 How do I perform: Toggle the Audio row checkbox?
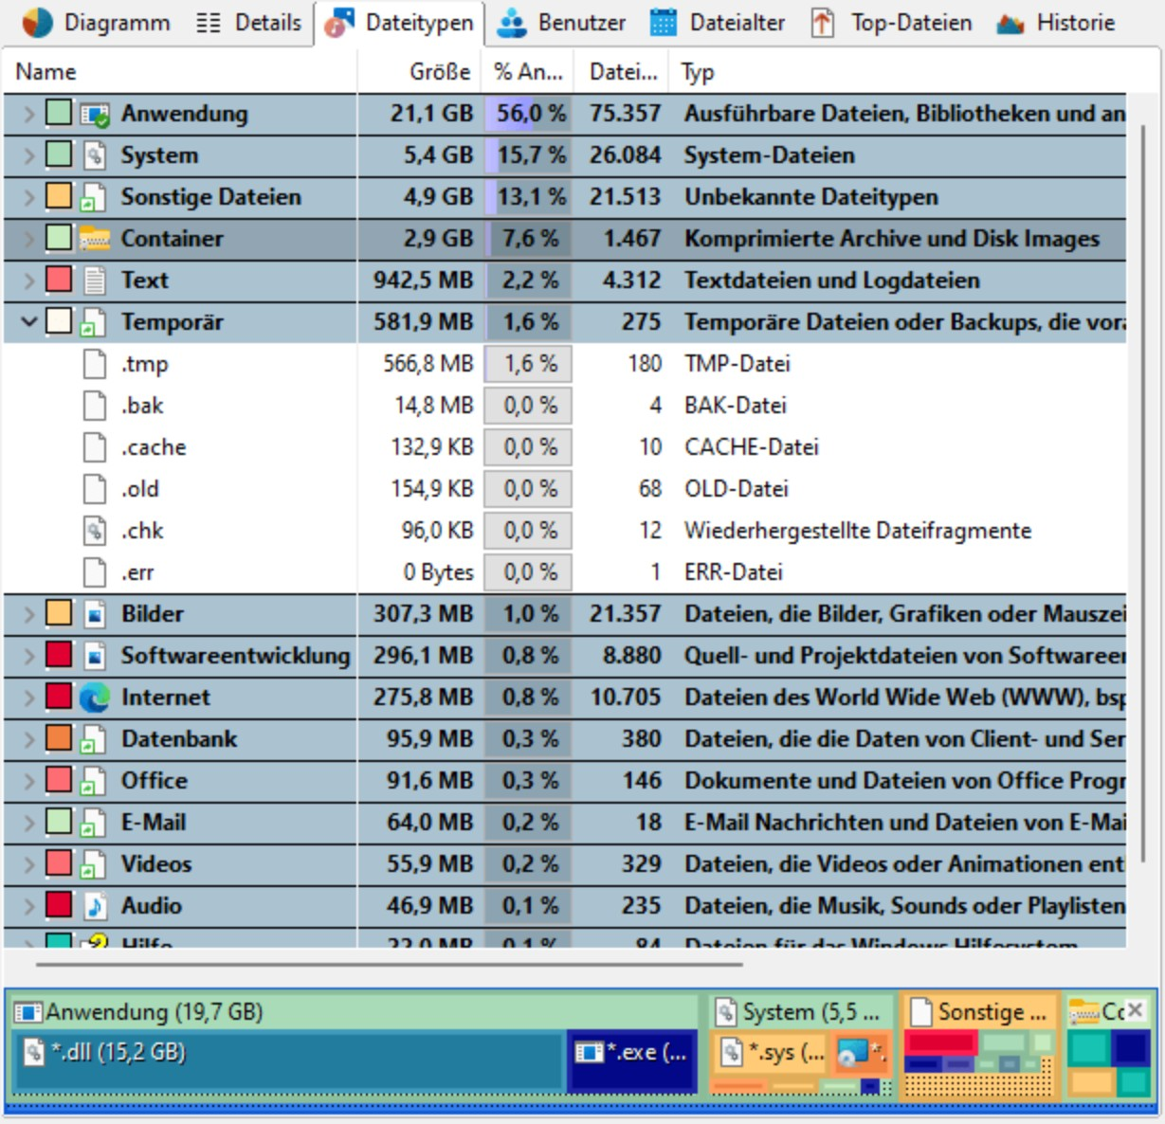(59, 906)
